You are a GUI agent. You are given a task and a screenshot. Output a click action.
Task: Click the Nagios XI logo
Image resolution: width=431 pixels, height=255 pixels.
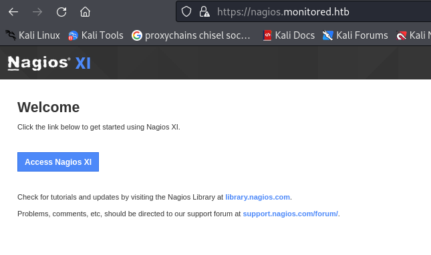49,63
